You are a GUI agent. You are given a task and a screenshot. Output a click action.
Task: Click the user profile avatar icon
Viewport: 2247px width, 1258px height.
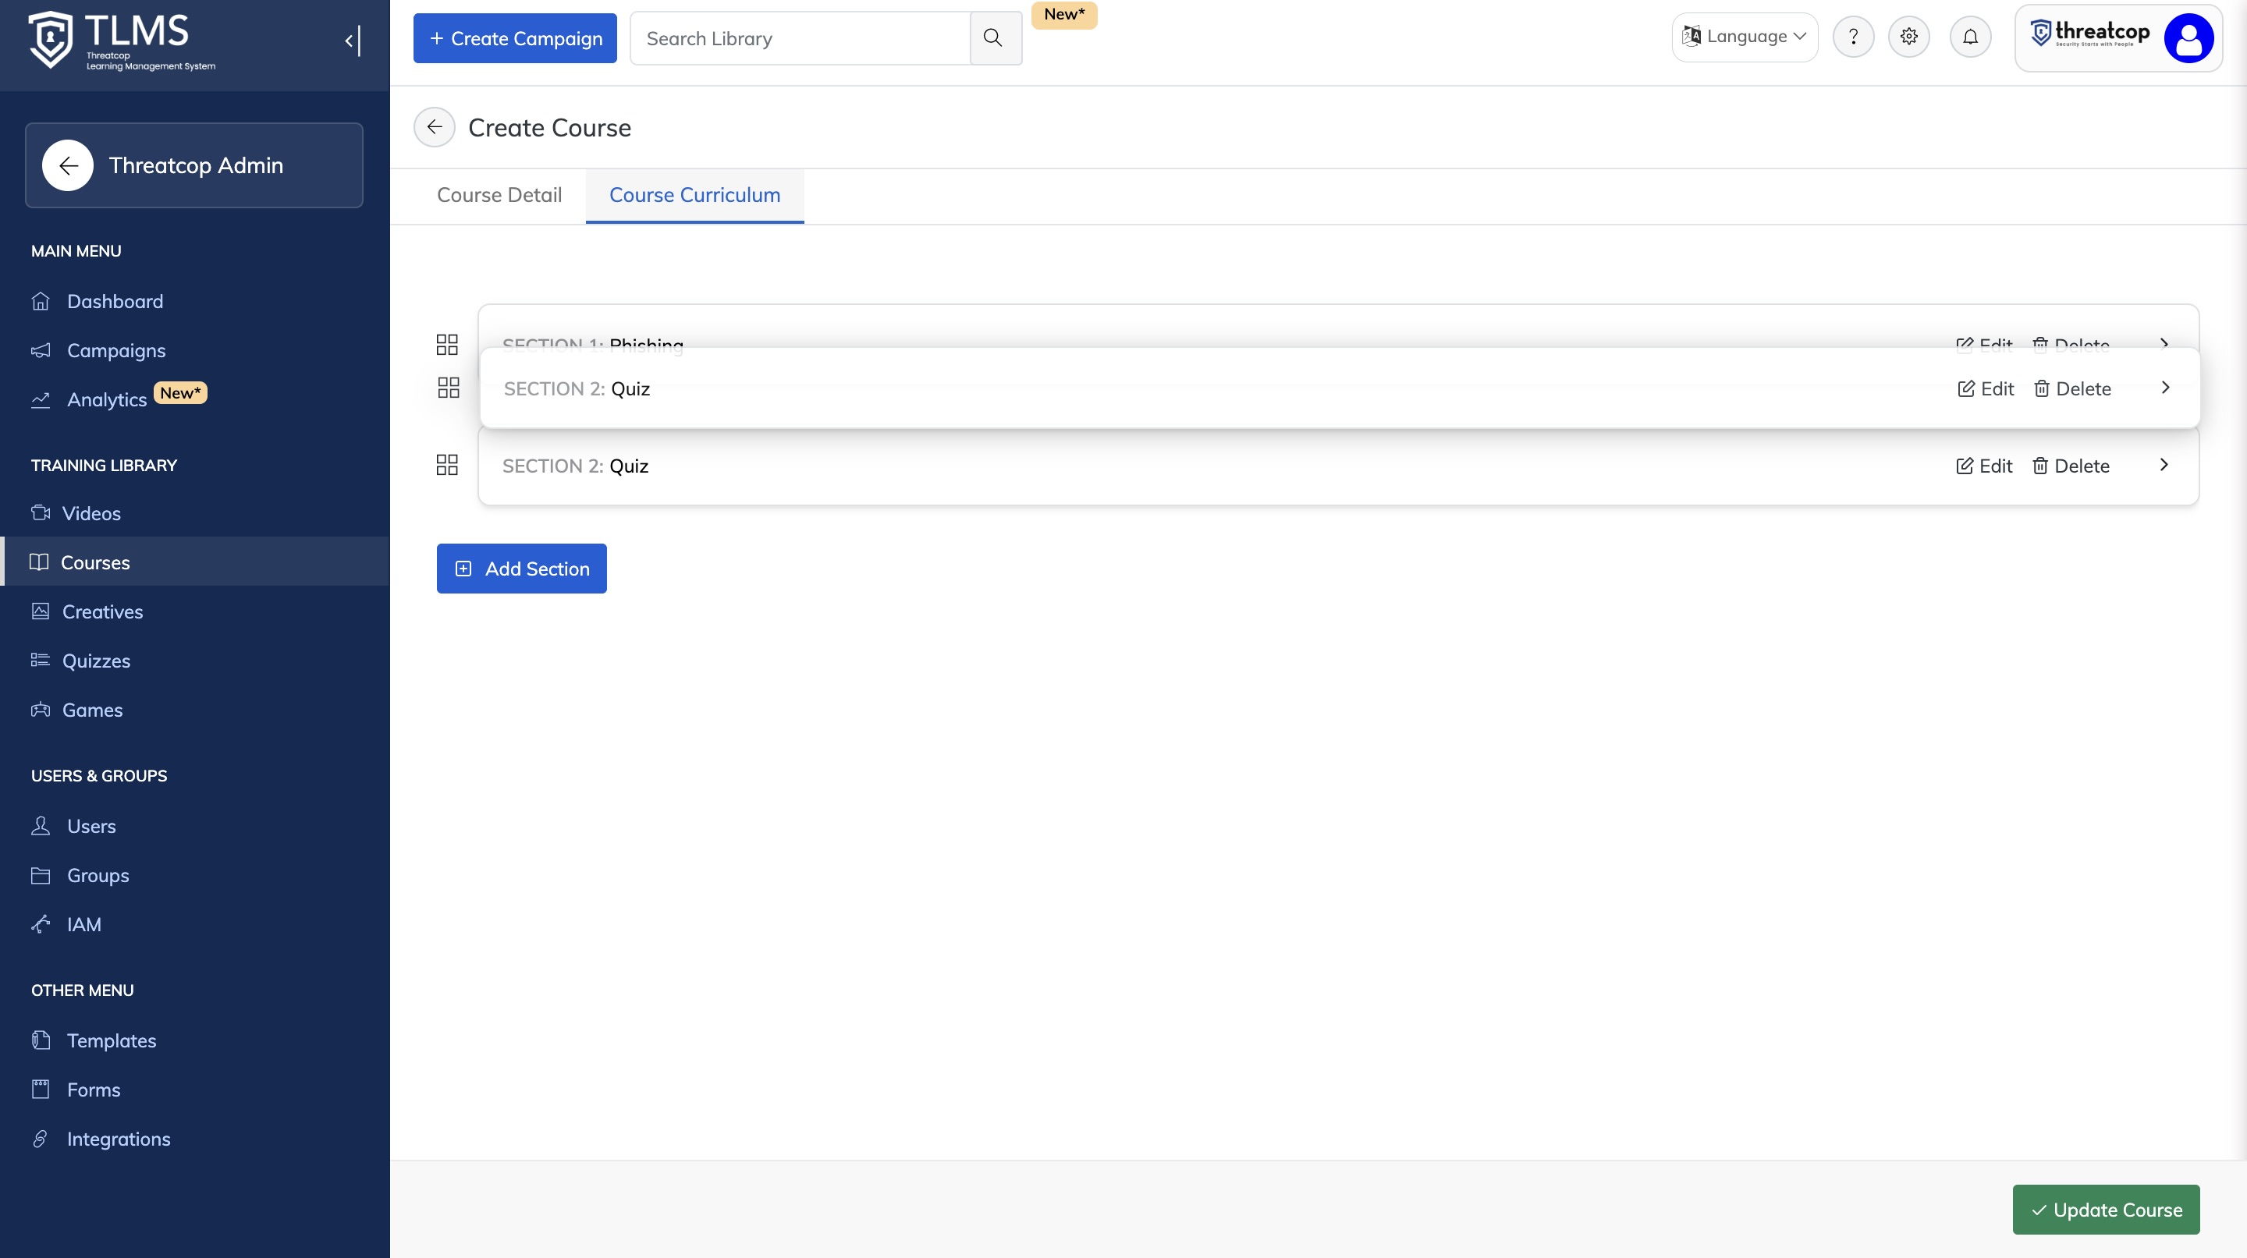[2188, 37]
